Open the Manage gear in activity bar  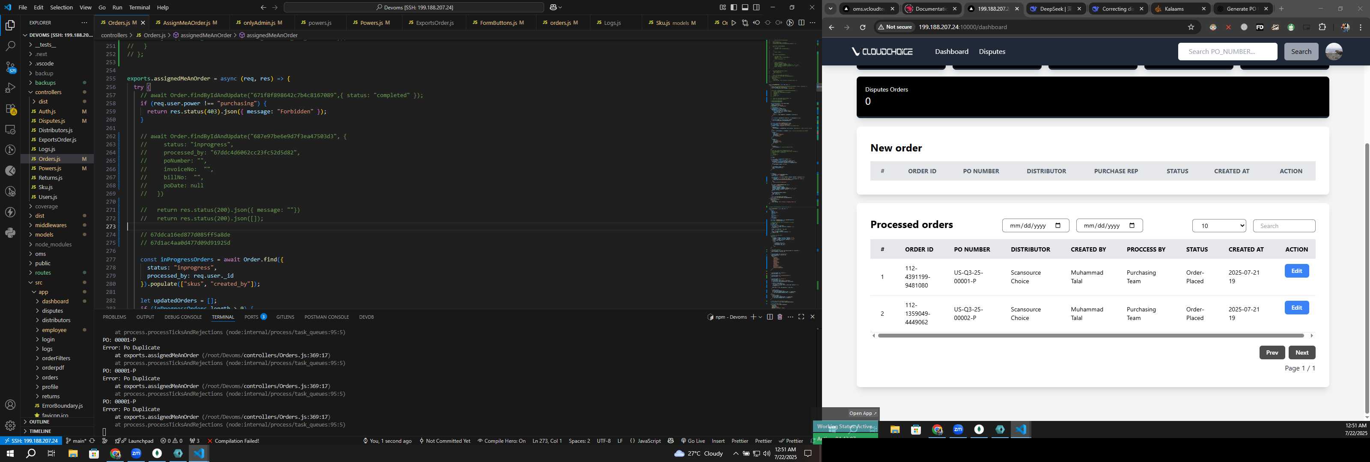point(10,426)
